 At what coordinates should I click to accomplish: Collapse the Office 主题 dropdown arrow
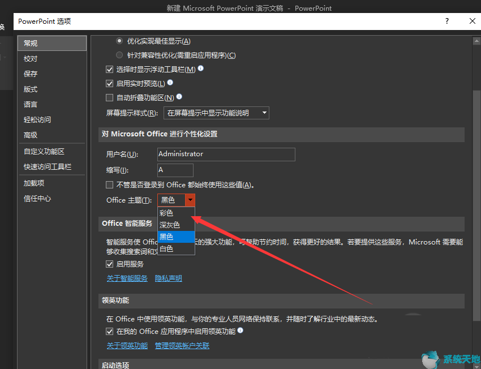pyautogui.click(x=190, y=200)
